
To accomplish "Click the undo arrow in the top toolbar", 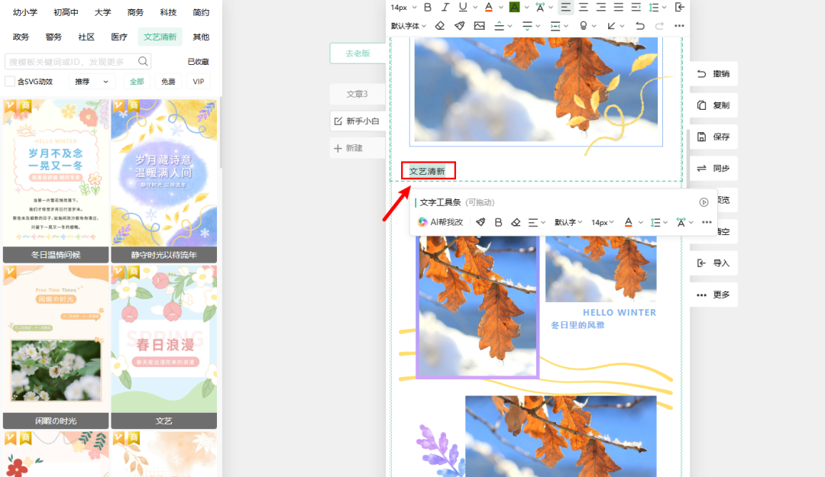I will (x=640, y=26).
